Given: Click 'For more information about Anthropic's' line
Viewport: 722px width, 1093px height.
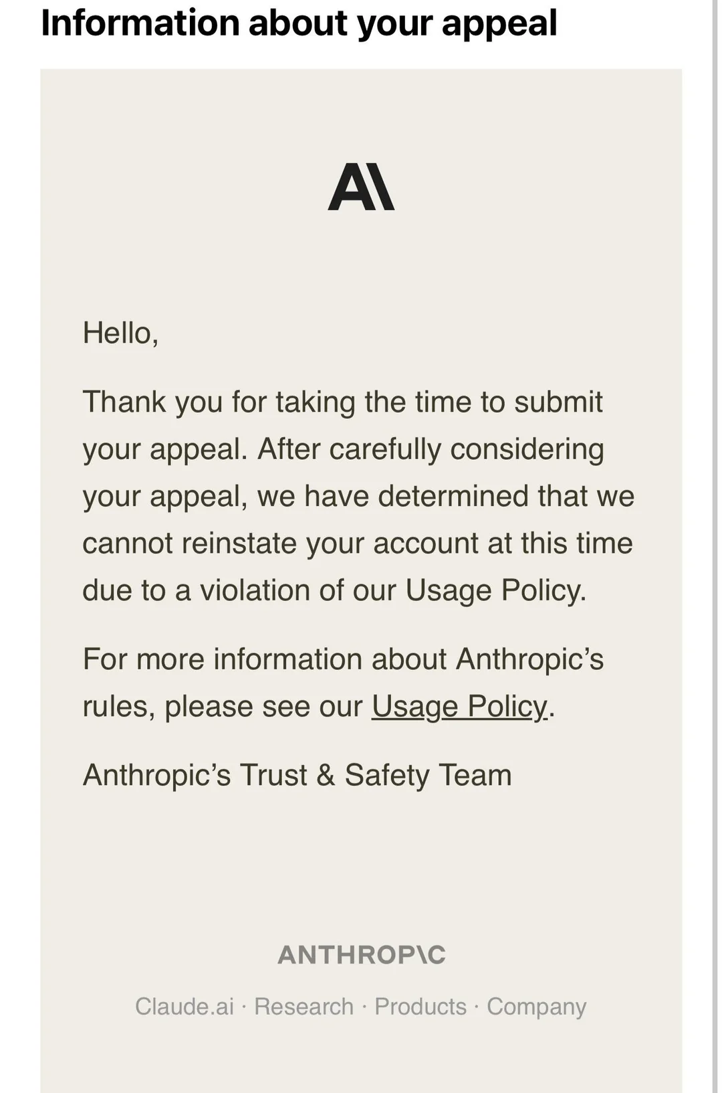Looking at the screenshot, I should [x=344, y=659].
